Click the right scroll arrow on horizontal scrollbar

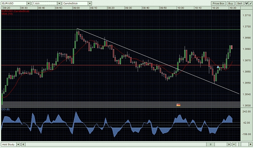(x=229, y=144)
